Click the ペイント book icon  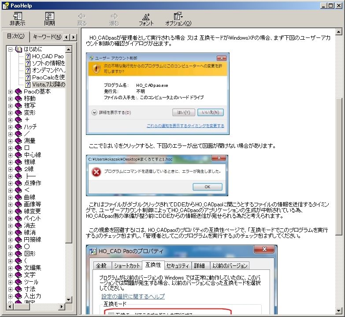pyautogui.click(x=18, y=219)
